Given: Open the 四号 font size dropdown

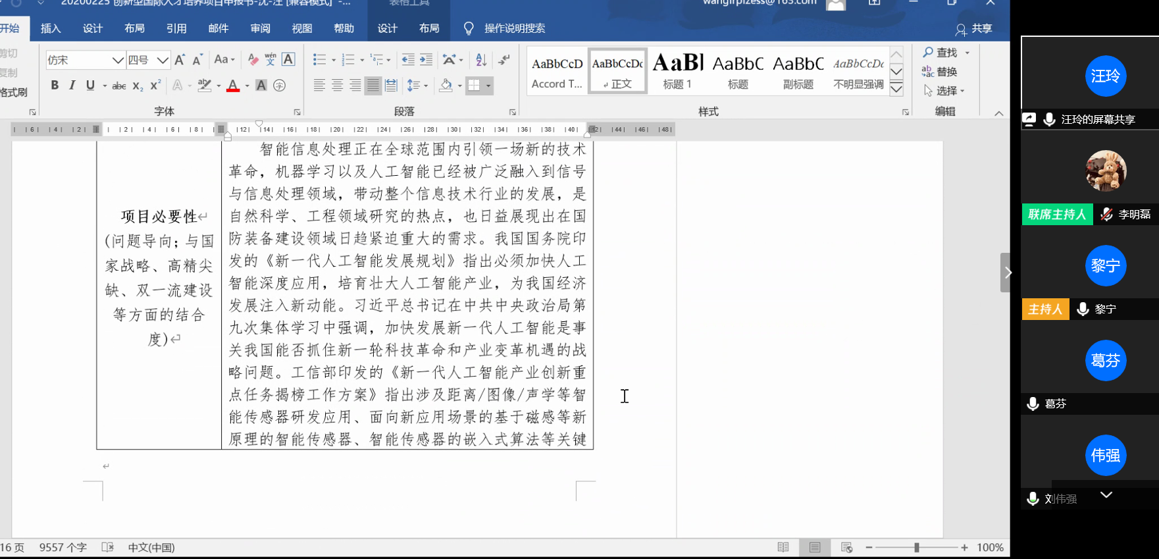Looking at the screenshot, I should coord(163,60).
